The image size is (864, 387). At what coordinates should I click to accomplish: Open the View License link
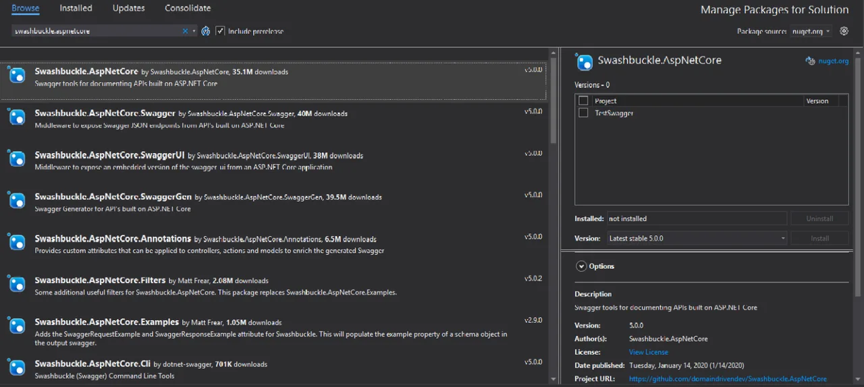pos(649,352)
